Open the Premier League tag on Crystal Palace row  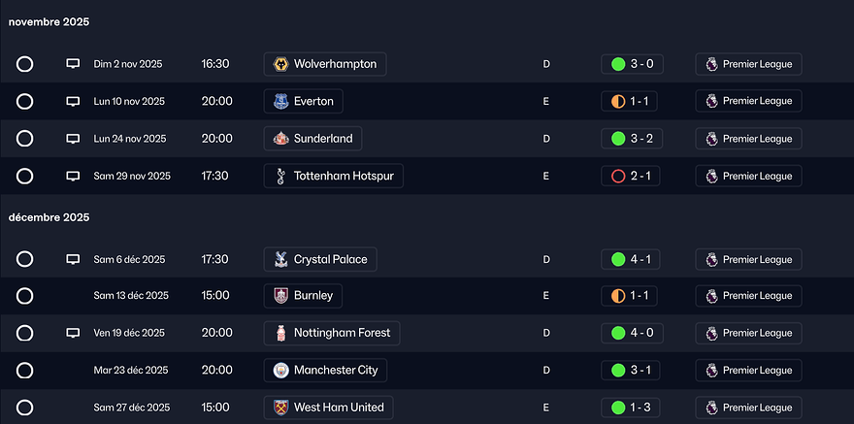tap(748, 259)
